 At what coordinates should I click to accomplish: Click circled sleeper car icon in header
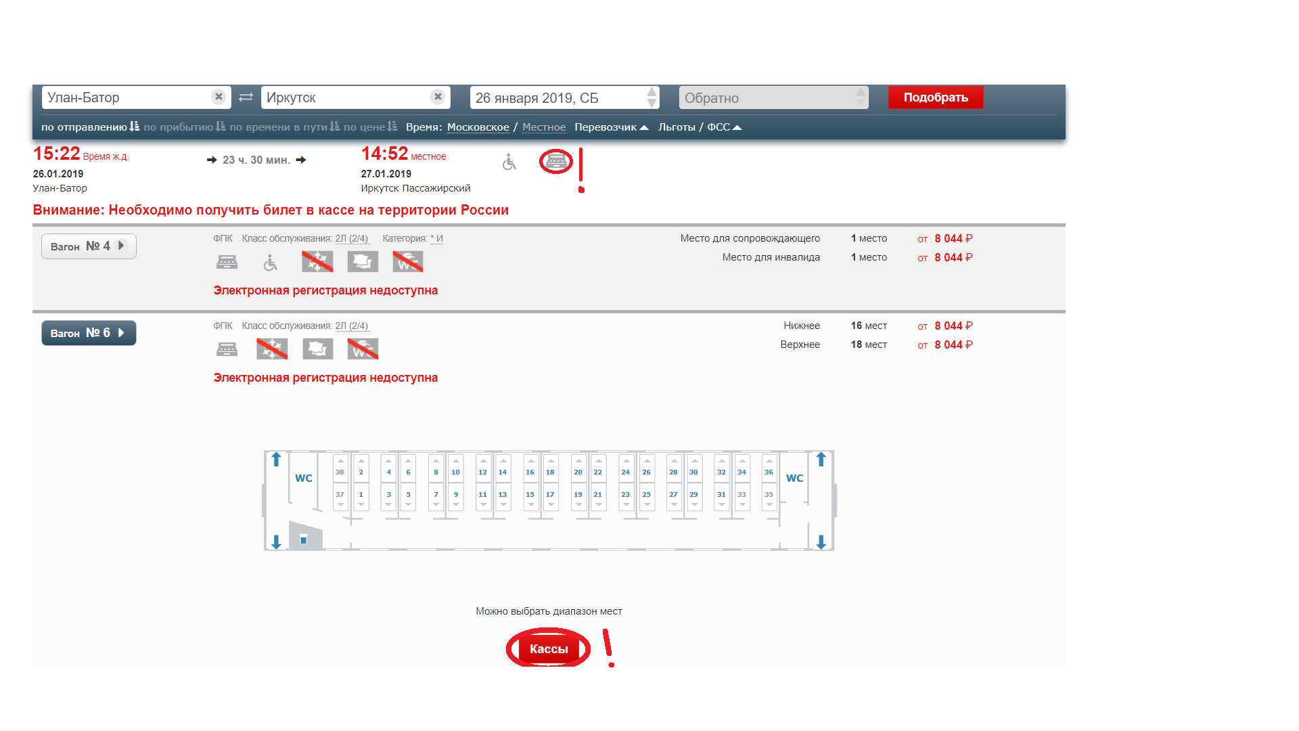click(x=556, y=161)
